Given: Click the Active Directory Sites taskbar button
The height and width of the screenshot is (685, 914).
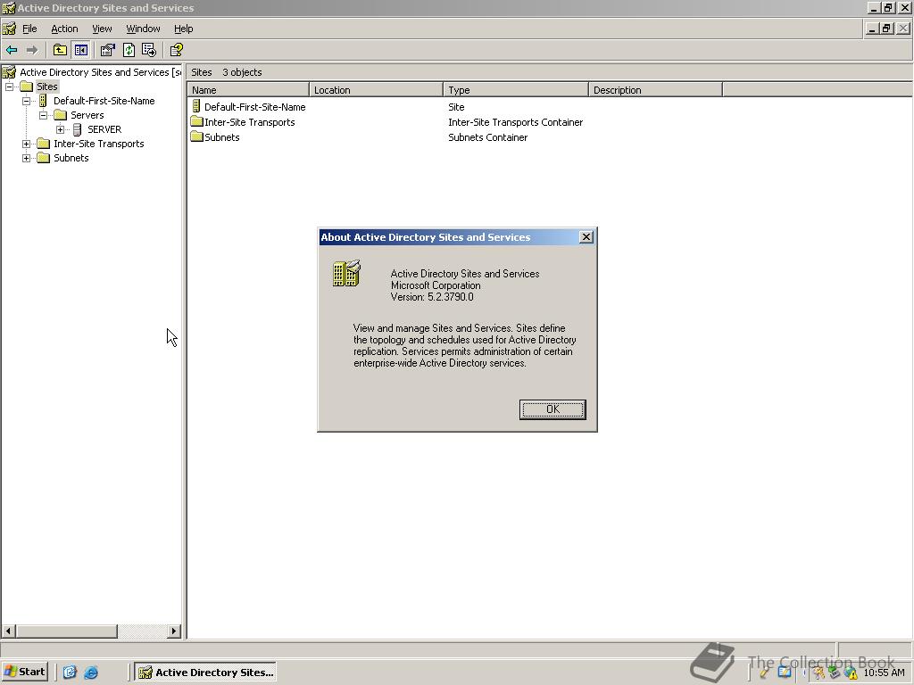Looking at the screenshot, I should click(205, 673).
